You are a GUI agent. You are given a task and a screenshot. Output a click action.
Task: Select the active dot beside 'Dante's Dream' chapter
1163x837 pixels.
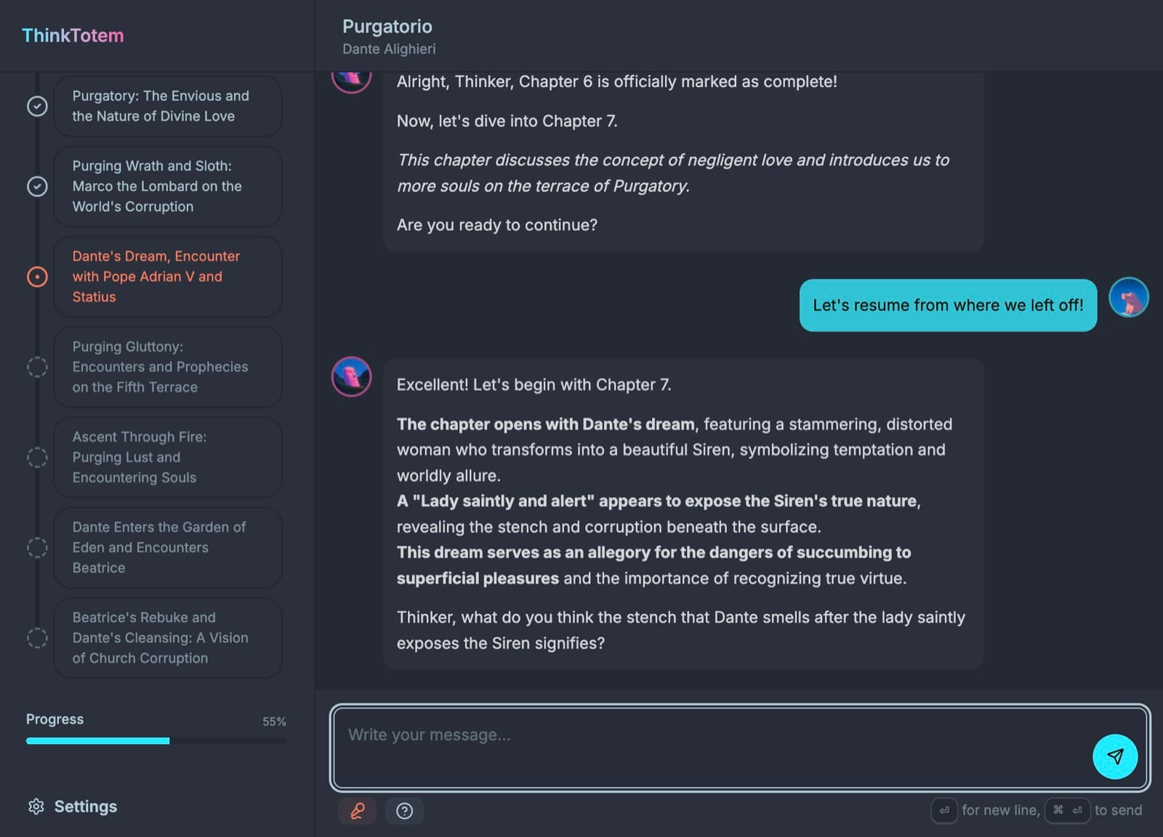(37, 276)
